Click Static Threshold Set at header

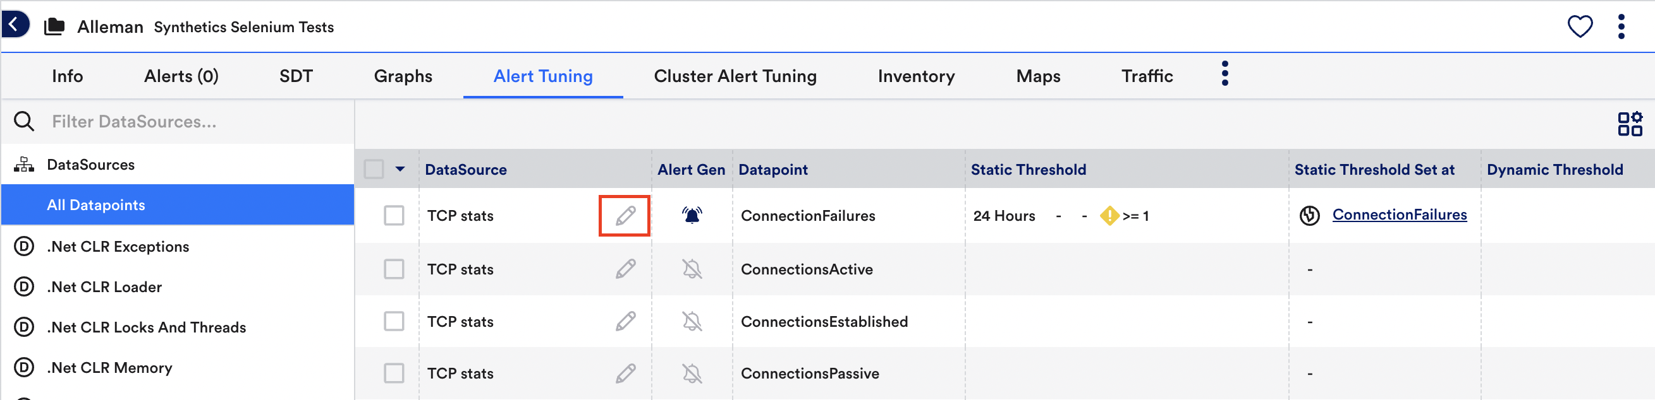1374,169
